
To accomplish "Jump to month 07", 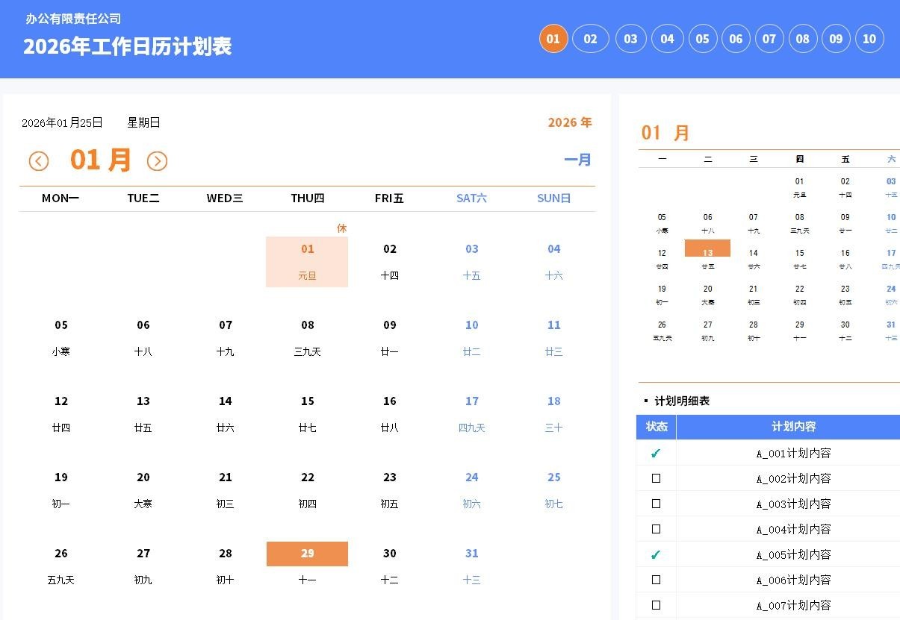I will tap(769, 39).
